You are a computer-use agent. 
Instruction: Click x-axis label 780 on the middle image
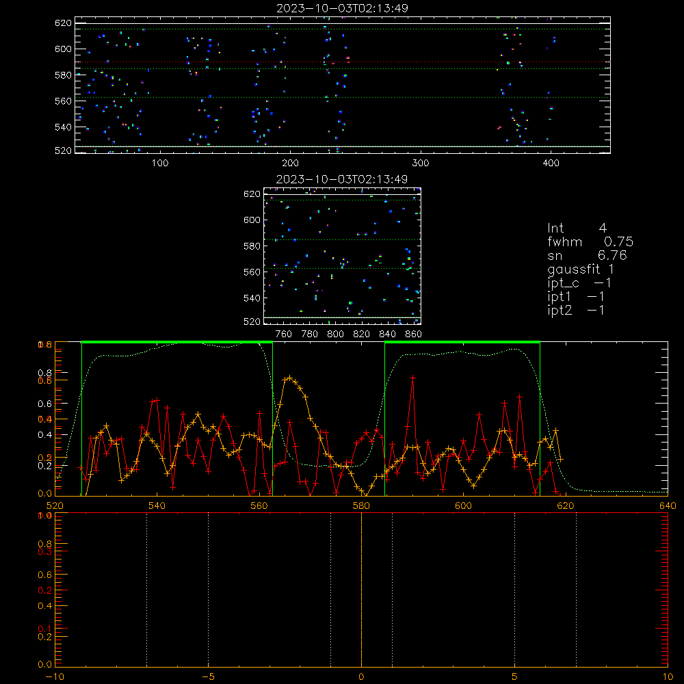click(310, 334)
